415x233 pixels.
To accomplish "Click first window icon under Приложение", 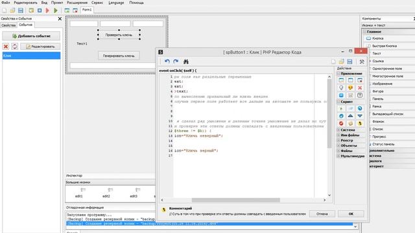I will (341, 80).
